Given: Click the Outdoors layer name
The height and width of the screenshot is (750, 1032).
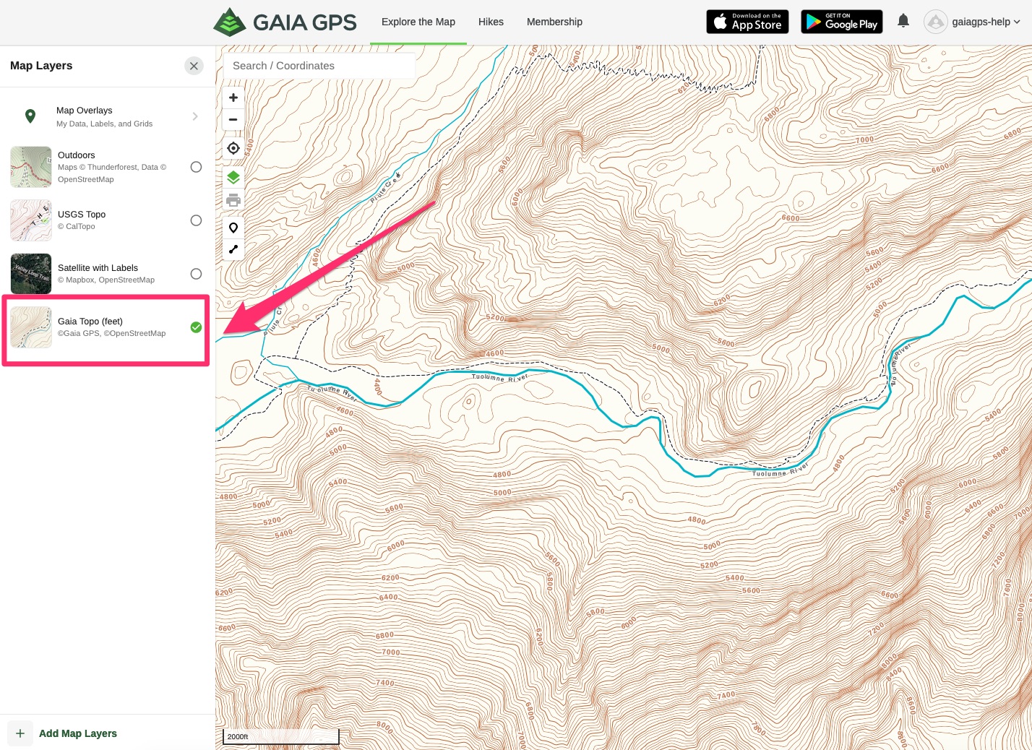Looking at the screenshot, I should [x=77, y=155].
